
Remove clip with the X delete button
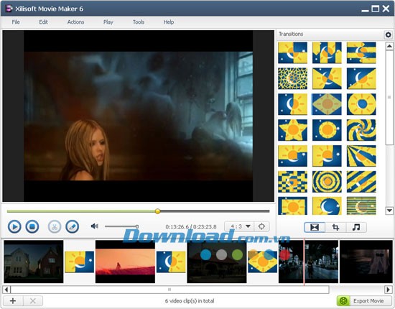33,300
